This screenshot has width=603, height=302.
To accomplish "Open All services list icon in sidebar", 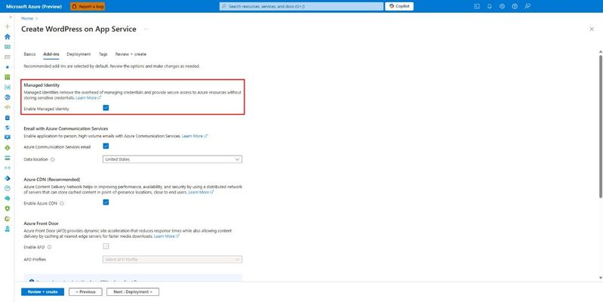I will (7, 57).
